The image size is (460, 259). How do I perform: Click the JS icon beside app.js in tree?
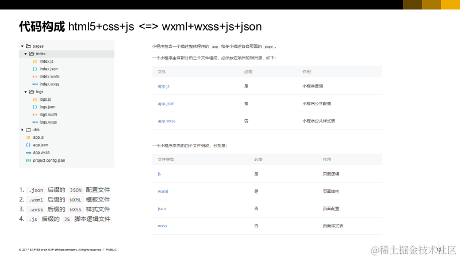tap(28, 138)
